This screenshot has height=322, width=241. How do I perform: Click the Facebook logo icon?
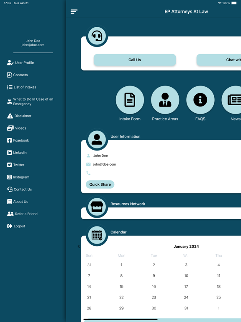coord(9,140)
